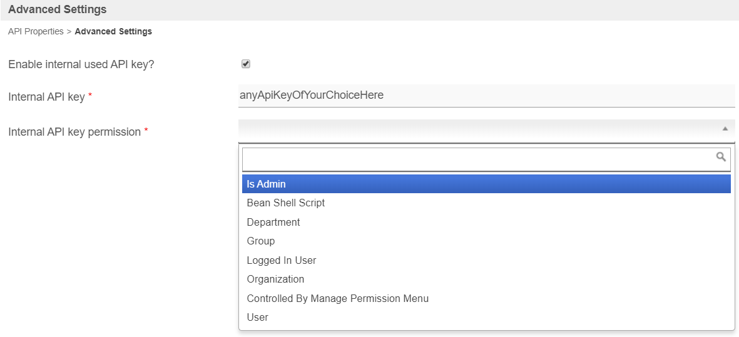Click the Advanced Settings header bar
This screenshot has width=739, height=337.
[x=369, y=10]
